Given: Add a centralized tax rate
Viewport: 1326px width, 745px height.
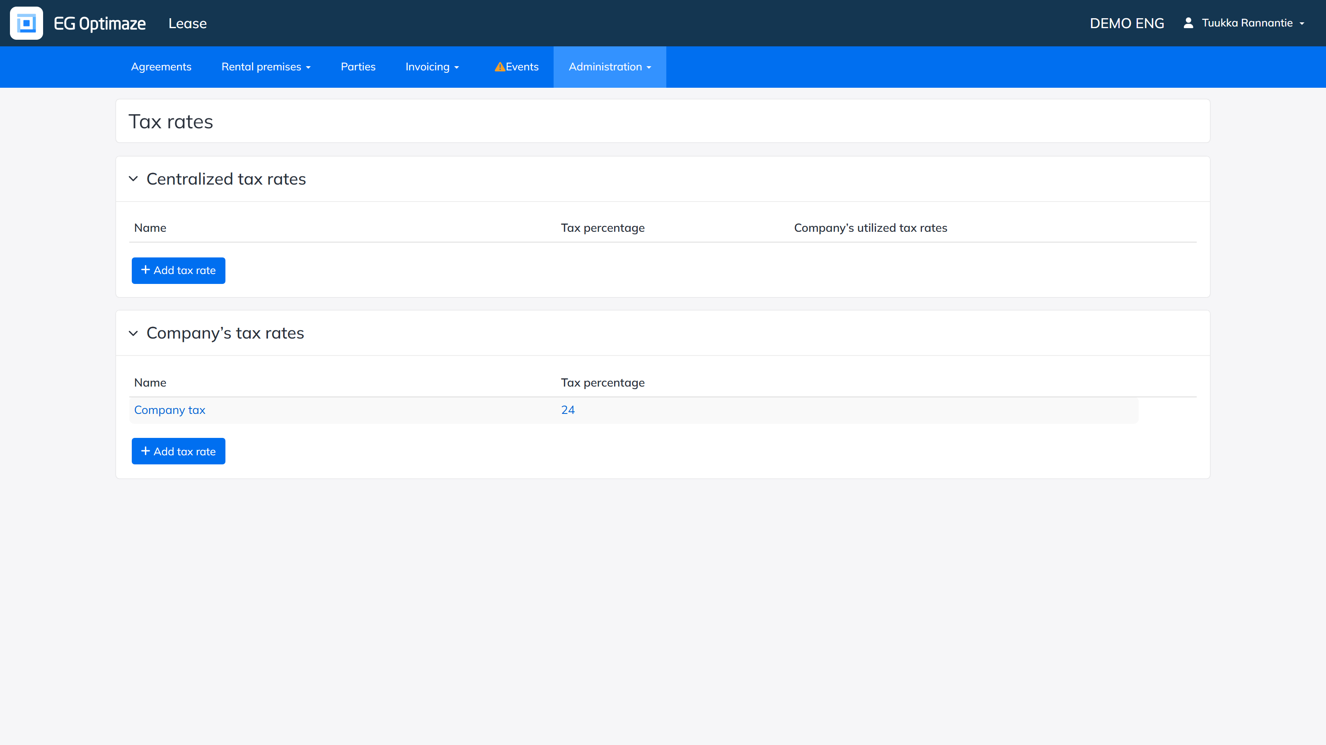Looking at the screenshot, I should click(179, 270).
